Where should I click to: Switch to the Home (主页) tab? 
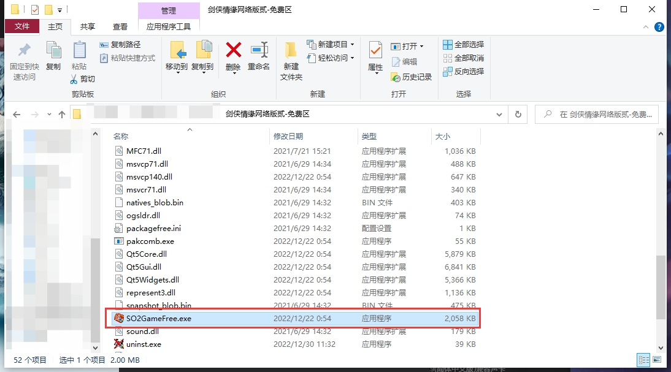click(x=55, y=26)
